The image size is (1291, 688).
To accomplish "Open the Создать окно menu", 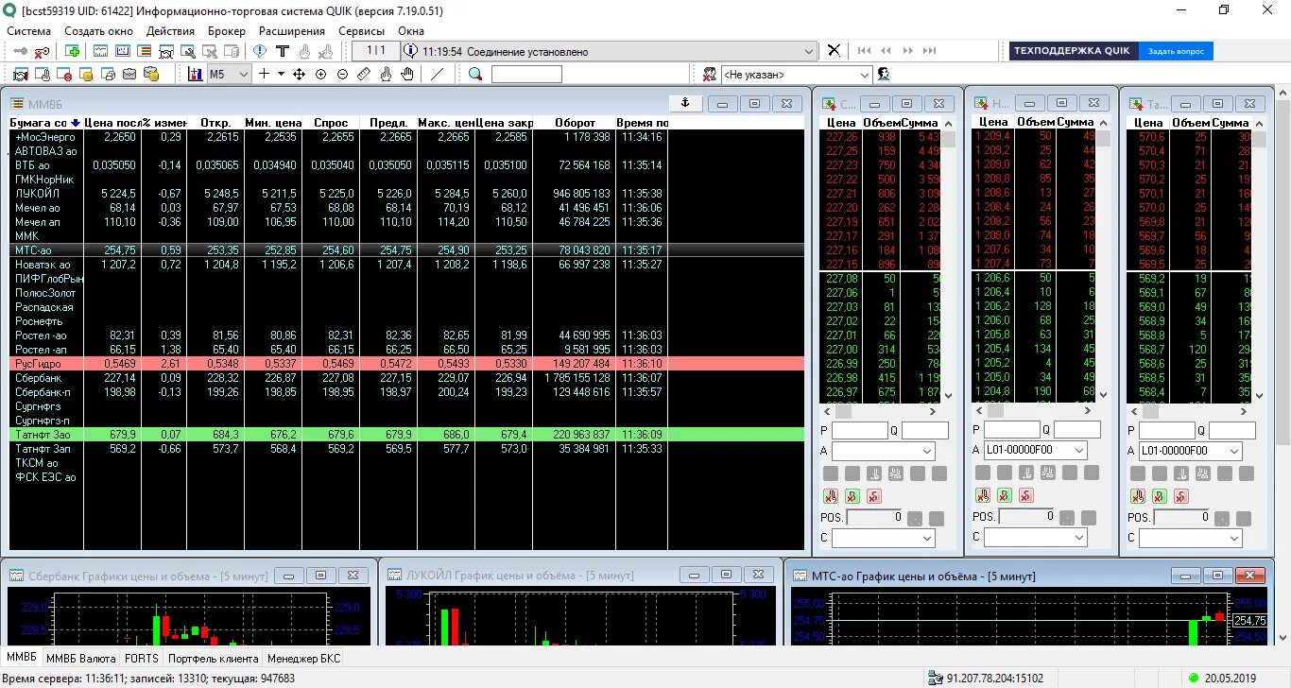I will click(x=99, y=30).
